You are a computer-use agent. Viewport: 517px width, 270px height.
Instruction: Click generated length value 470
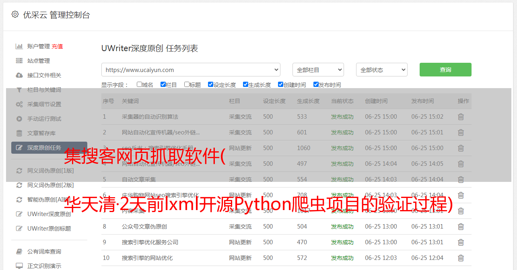tap(302, 242)
